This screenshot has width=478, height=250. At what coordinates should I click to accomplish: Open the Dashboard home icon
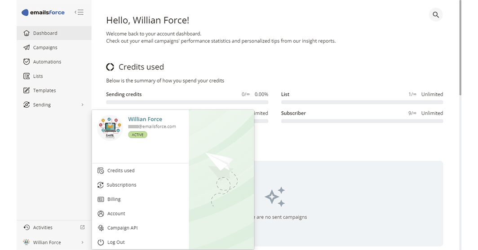[x=27, y=33]
